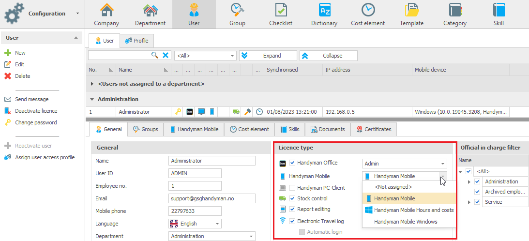This screenshot has width=529, height=241.
Task: Open the Skill section icon
Action: pyautogui.click(x=499, y=10)
